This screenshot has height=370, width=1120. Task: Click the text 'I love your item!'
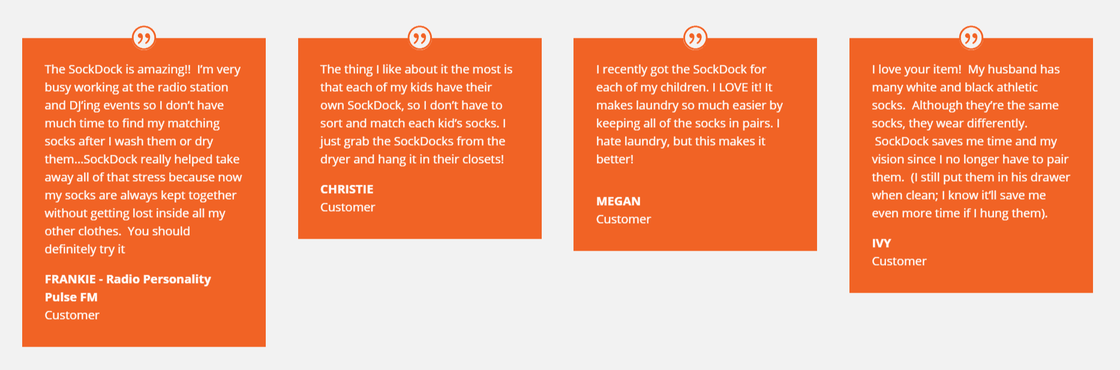coord(917,70)
